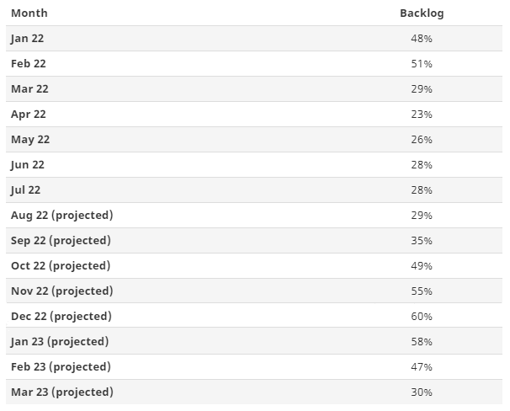Image resolution: width=510 pixels, height=411 pixels.
Task: Click the Sep 22 (projected) cell
Action: tap(61, 241)
